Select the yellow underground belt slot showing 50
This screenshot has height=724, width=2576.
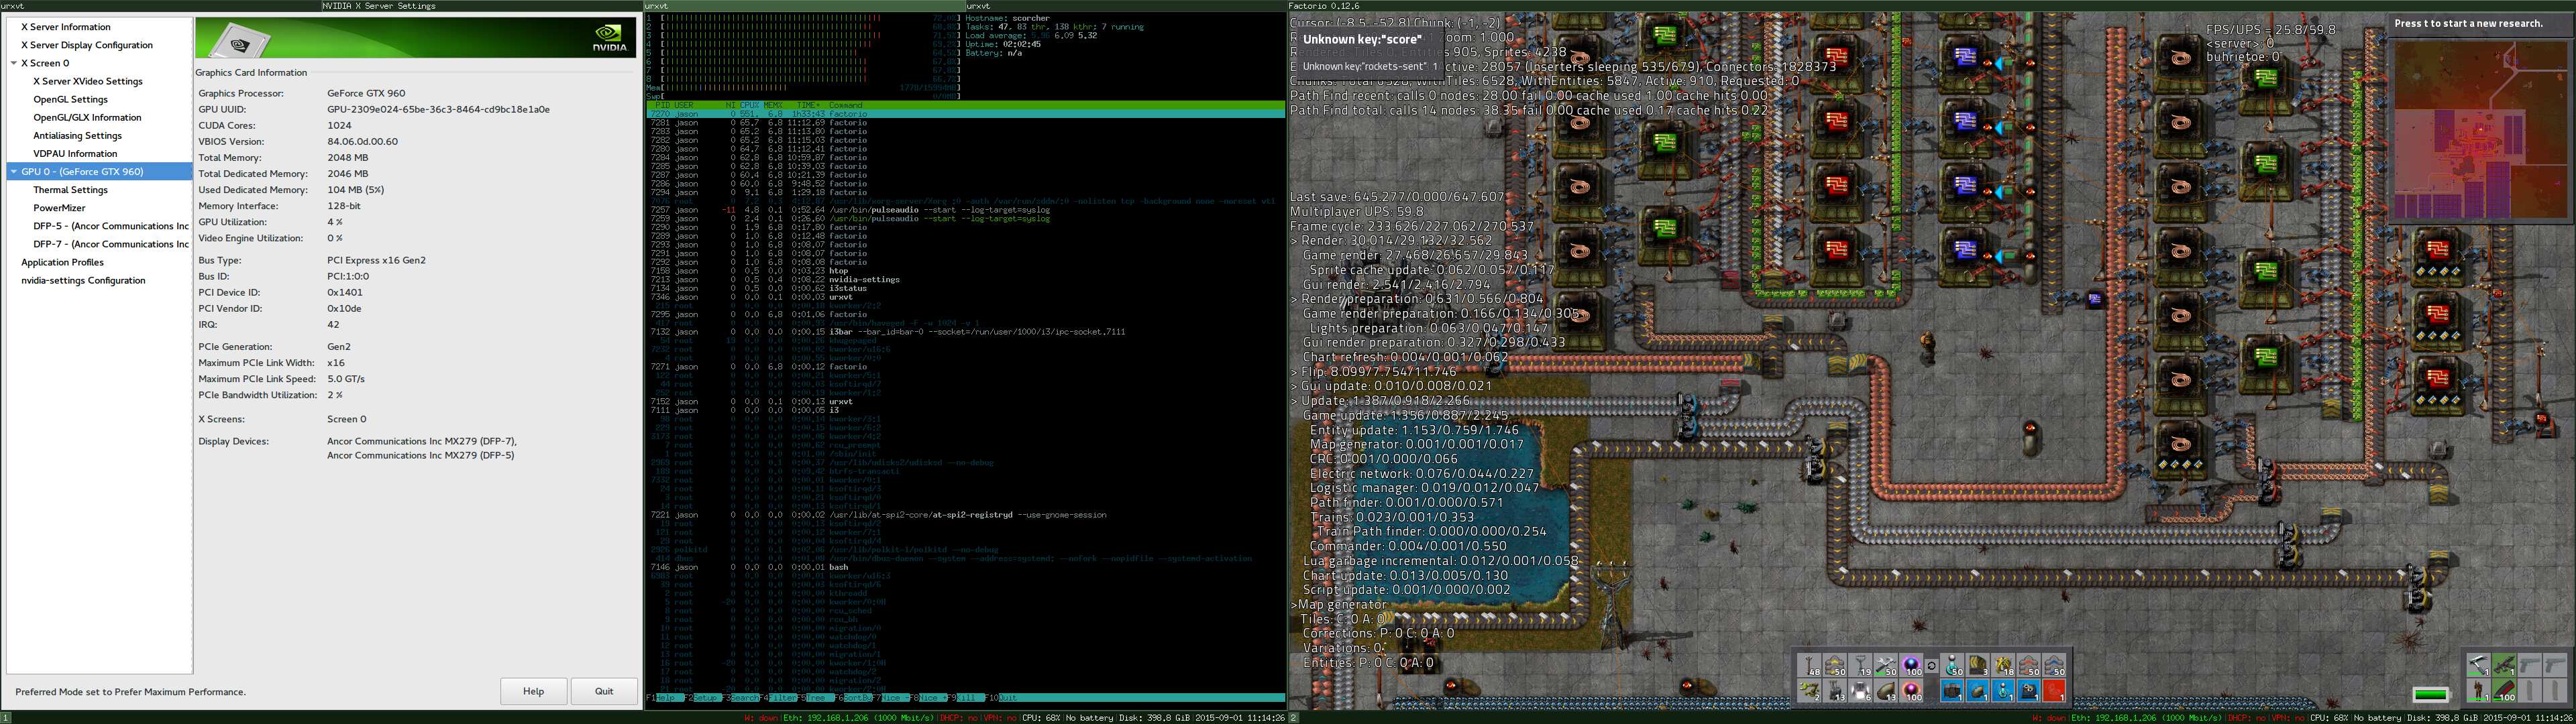1835,665
